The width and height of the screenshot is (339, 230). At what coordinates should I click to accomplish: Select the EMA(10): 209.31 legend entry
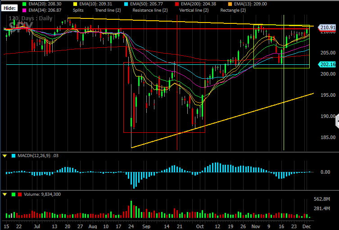coord(96,4)
